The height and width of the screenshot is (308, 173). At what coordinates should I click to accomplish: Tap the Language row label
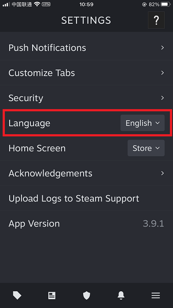coord(29,123)
